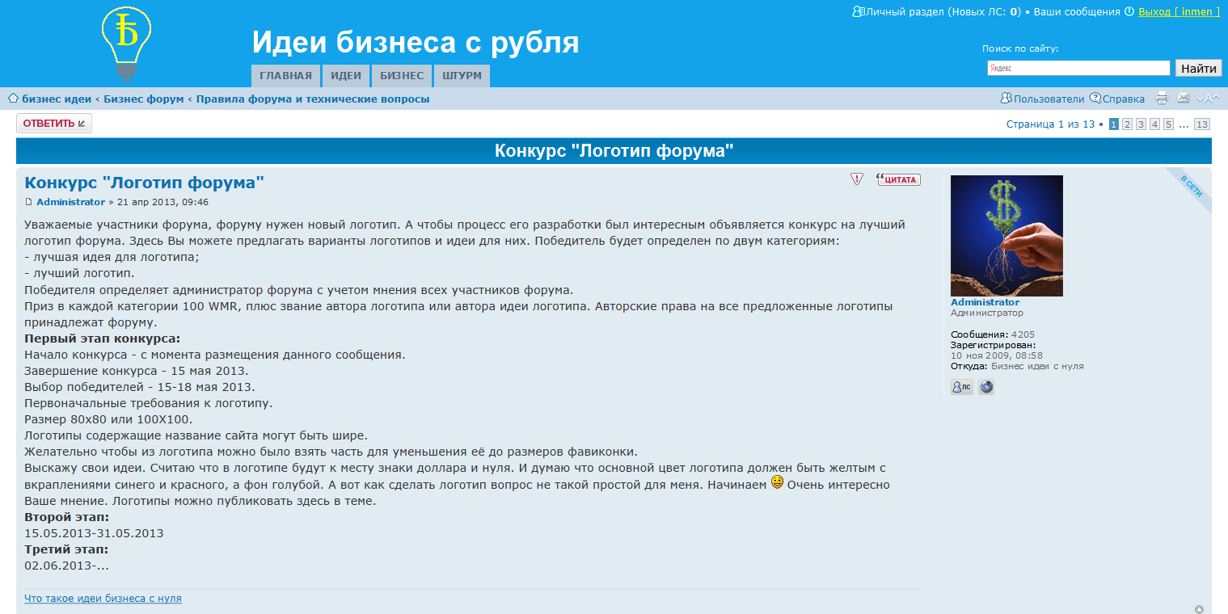Increase text size with the A^ control
This screenshot has width=1228, height=614.
(x=1216, y=98)
